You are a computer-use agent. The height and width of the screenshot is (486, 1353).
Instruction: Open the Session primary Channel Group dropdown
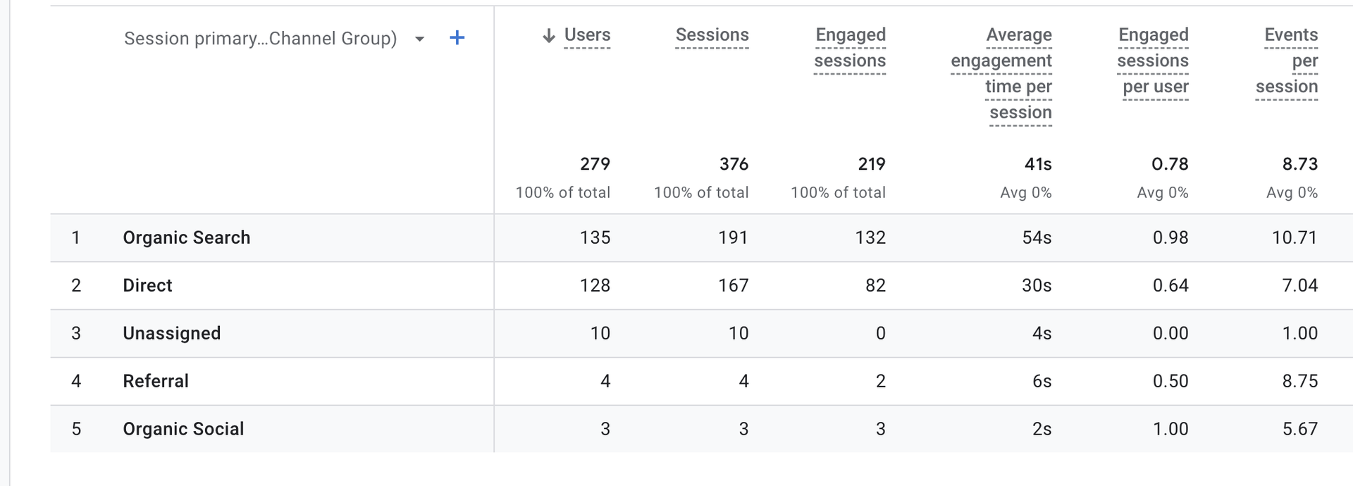[419, 39]
